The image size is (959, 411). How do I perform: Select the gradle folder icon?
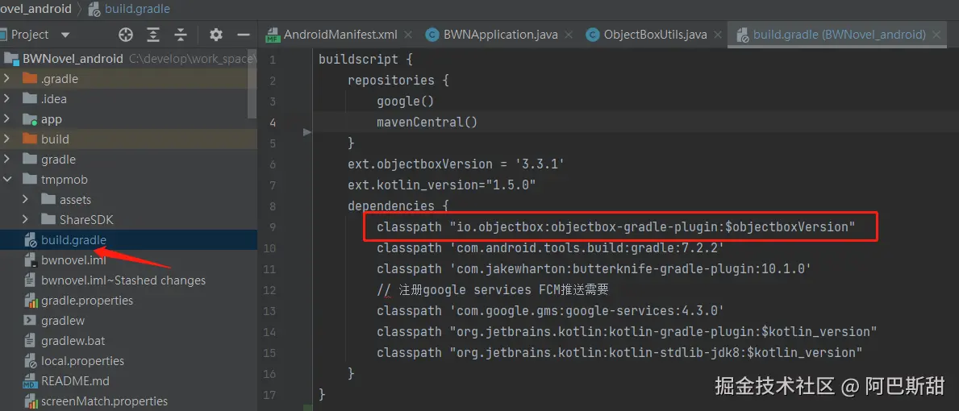[x=29, y=160]
